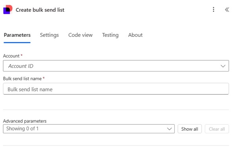Go to the Testing tab

(110, 35)
